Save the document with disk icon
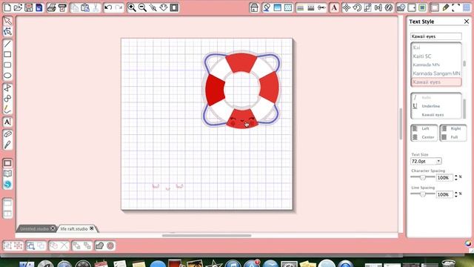474x267 pixels. point(28,7)
